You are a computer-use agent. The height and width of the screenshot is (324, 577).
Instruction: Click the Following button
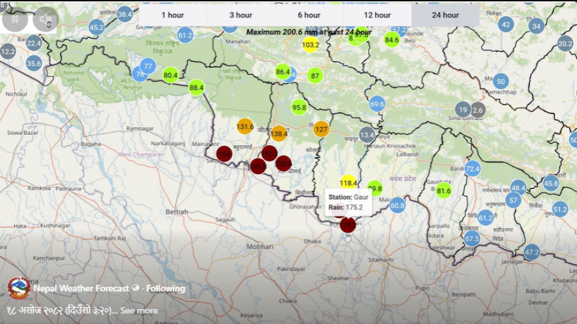pos(166,289)
